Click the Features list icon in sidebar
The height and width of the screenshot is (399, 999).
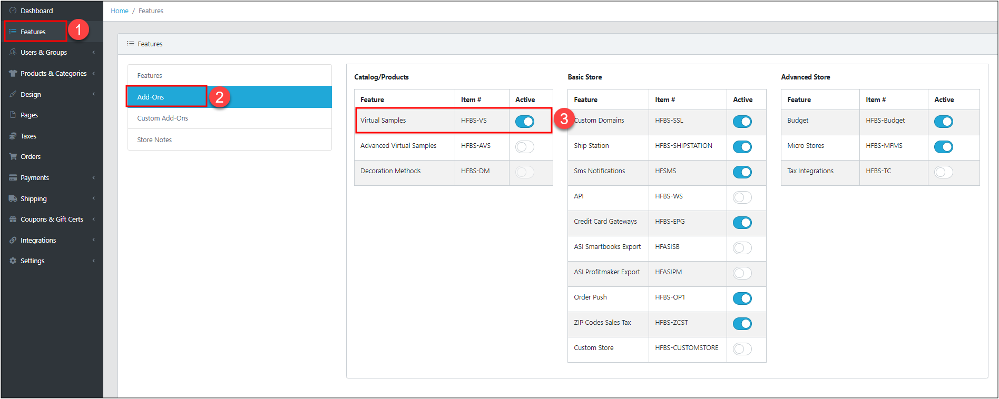point(13,32)
